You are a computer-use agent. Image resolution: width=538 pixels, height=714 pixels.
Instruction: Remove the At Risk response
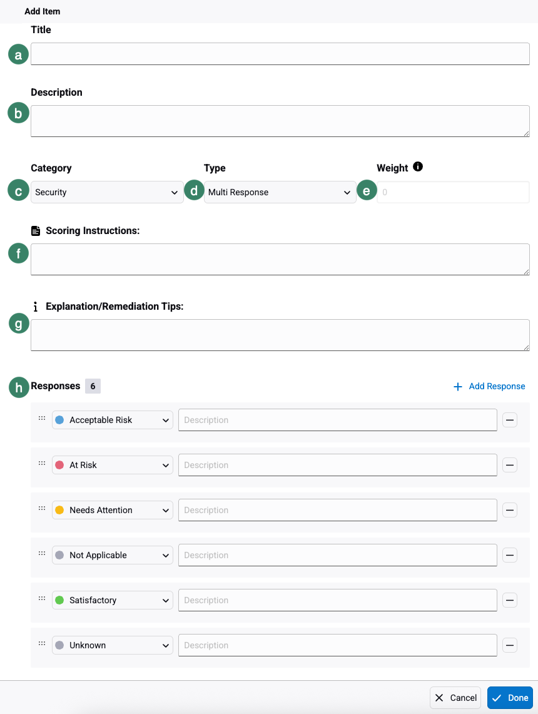pos(510,465)
